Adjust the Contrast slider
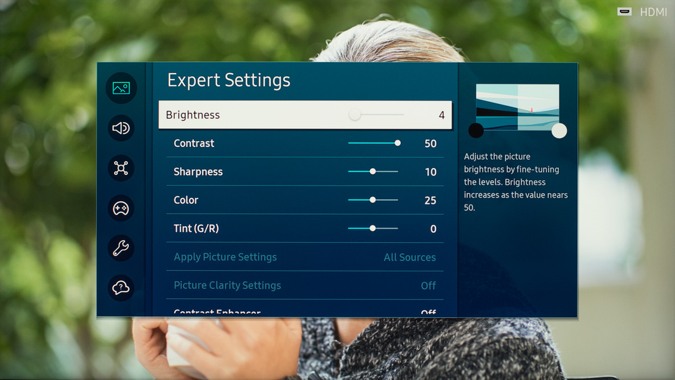The width and height of the screenshot is (675, 380). click(x=398, y=143)
